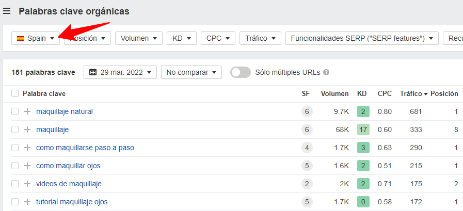The height and width of the screenshot is (211, 463).
Task: Click the plus icon beside maquillaje natural
Action: [x=27, y=111]
